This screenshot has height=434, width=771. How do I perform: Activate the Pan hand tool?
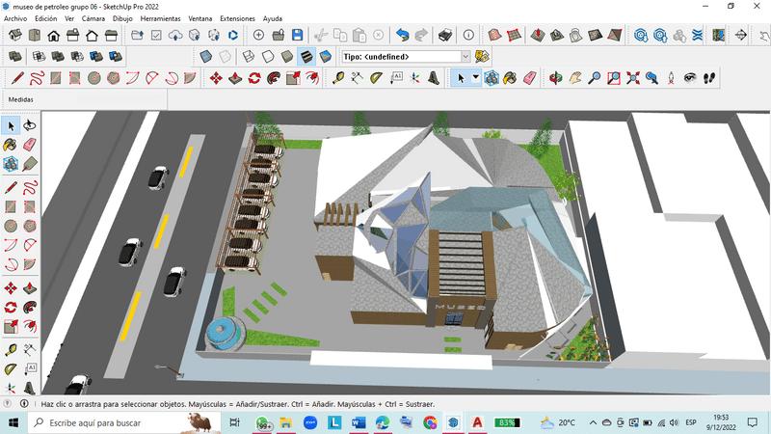[x=575, y=78]
